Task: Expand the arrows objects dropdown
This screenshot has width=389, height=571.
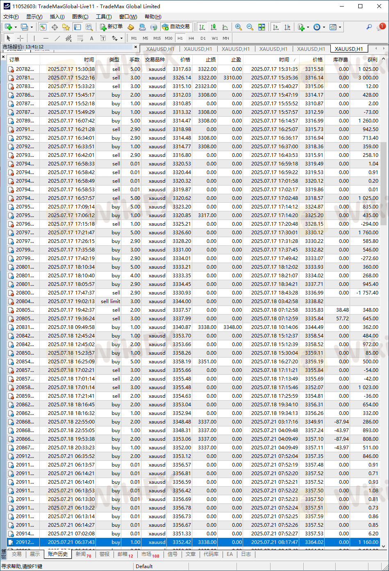Action: [121, 38]
